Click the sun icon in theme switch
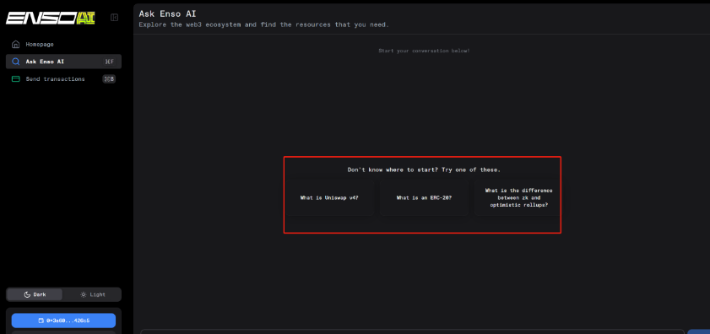The image size is (710, 334). click(84, 294)
